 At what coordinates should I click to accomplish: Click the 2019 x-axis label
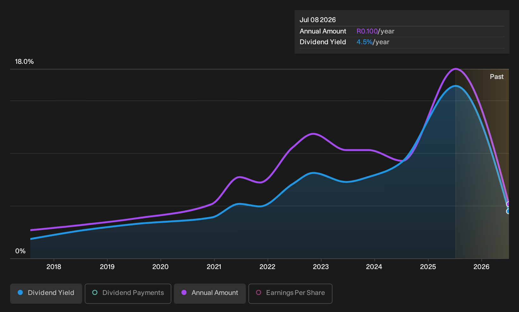coord(107,267)
